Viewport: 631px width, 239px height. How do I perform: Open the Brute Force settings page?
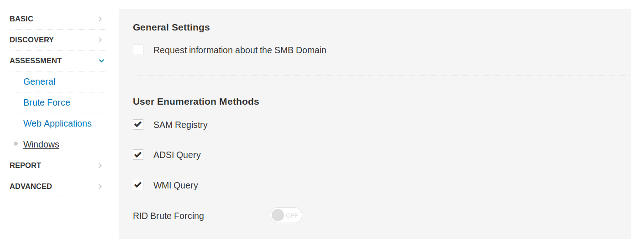tap(47, 103)
